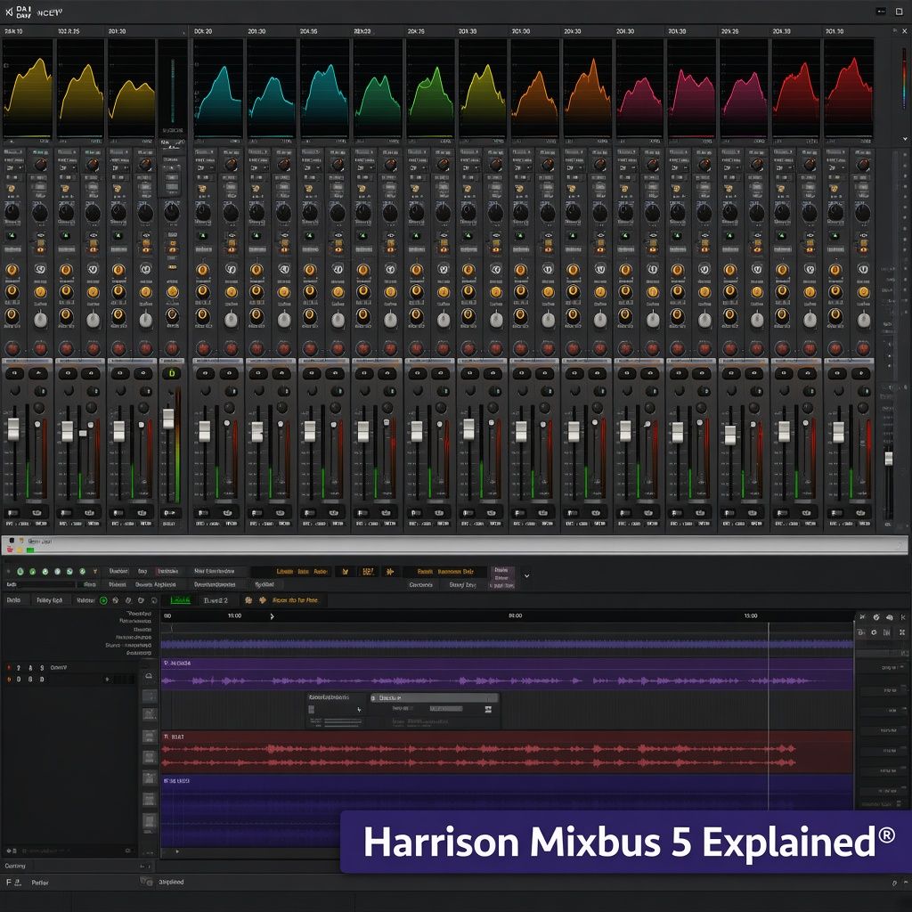This screenshot has height=912, width=912.
Task: Click the last red spectrum analyzer display
Action: 848,88
